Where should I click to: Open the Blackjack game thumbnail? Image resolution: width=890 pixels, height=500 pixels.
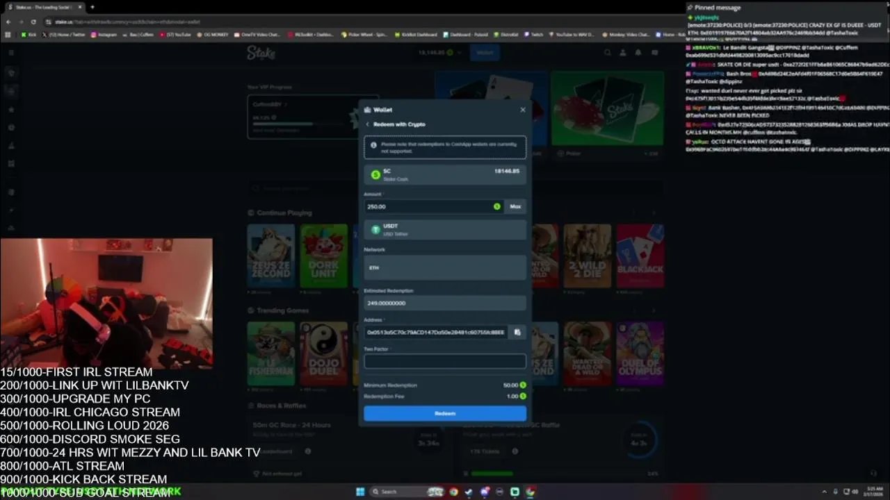(640, 256)
